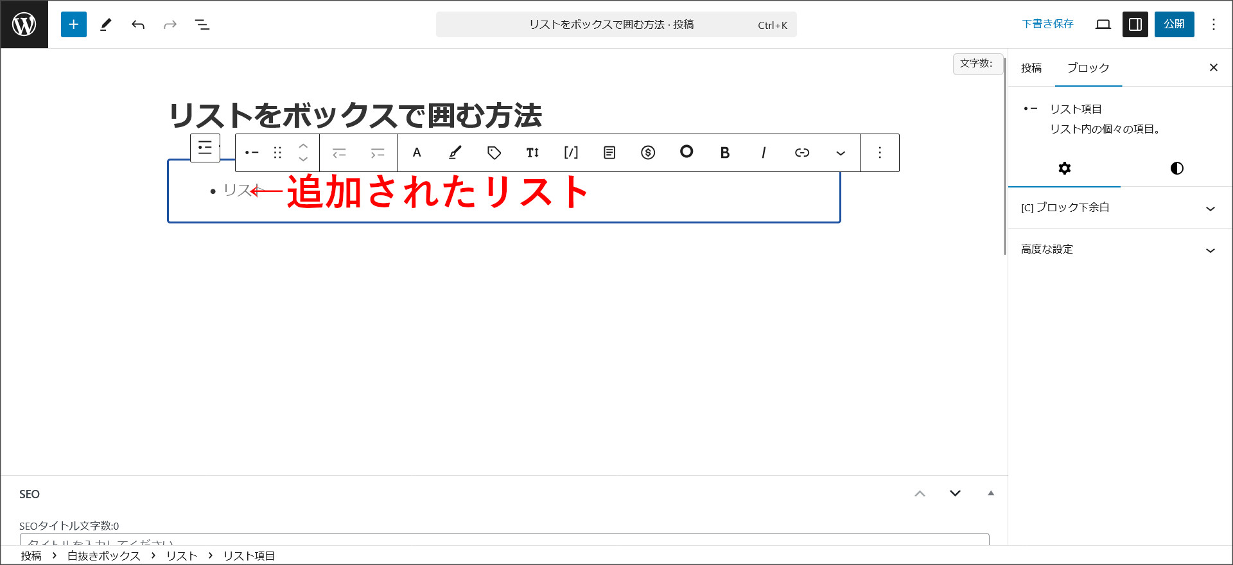
Task: Open the font size tool
Action: (532, 153)
